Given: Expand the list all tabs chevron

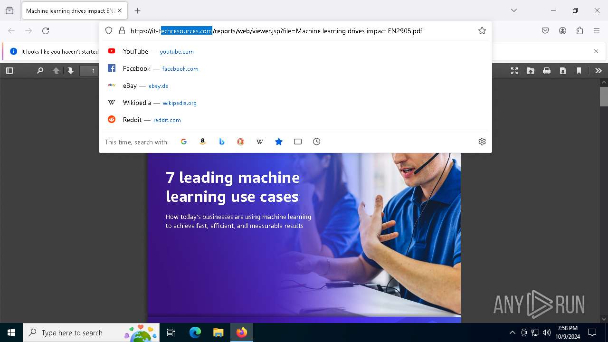Looking at the screenshot, I should click(x=514, y=10).
